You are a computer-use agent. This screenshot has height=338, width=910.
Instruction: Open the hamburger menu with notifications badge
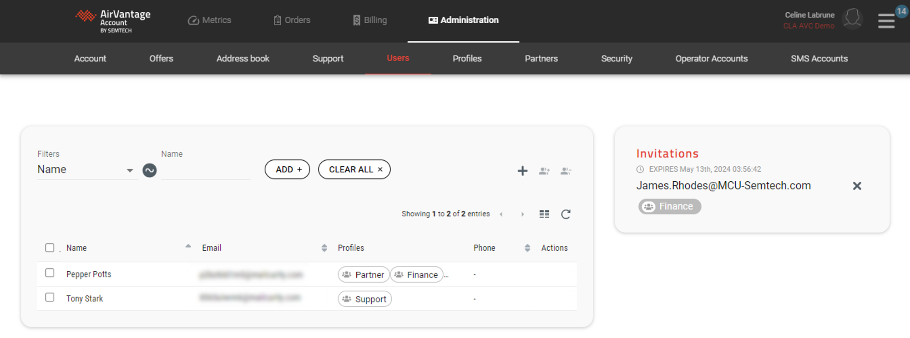(886, 20)
